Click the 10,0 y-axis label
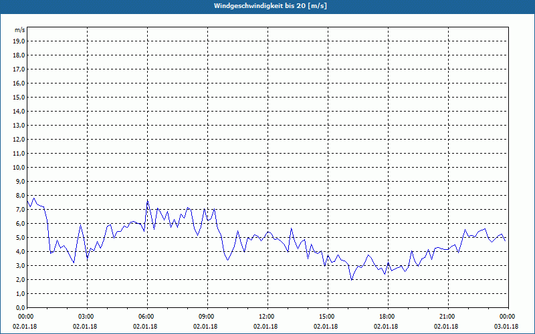The height and width of the screenshot is (334, 535). (x=19, y=168)
